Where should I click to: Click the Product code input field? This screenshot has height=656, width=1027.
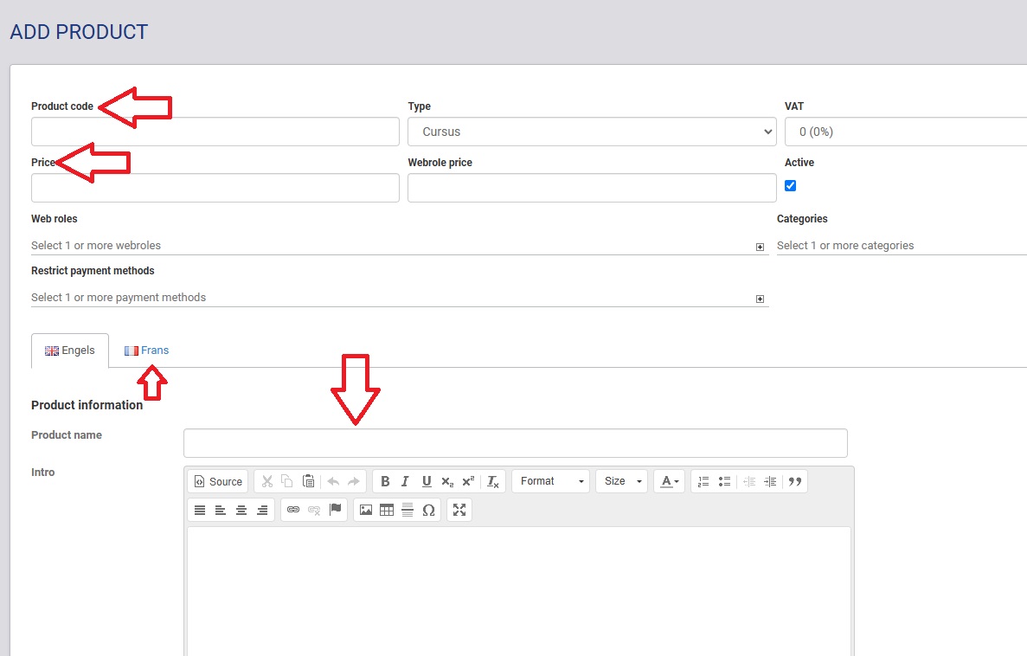click(x=215, y=132)
